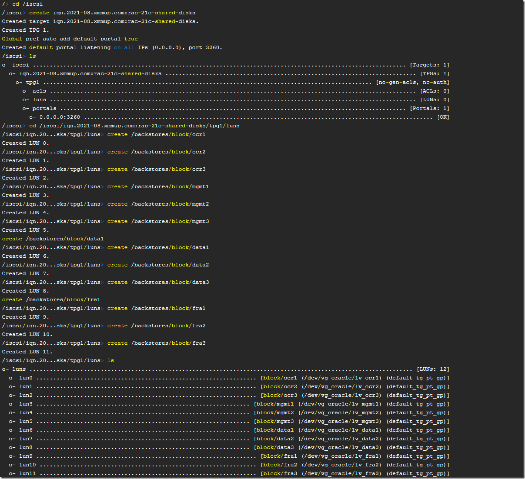Click '(/dev/vg_oracle/lv_ocr2)' device path

click(341, 386)
